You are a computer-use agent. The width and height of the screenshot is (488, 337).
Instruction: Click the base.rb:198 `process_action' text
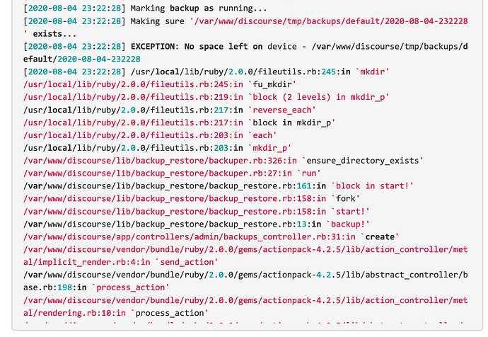tap(96, 287)
